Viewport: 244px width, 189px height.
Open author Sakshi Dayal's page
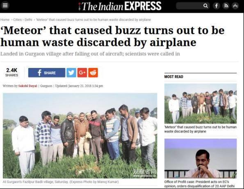click(28, 86)
